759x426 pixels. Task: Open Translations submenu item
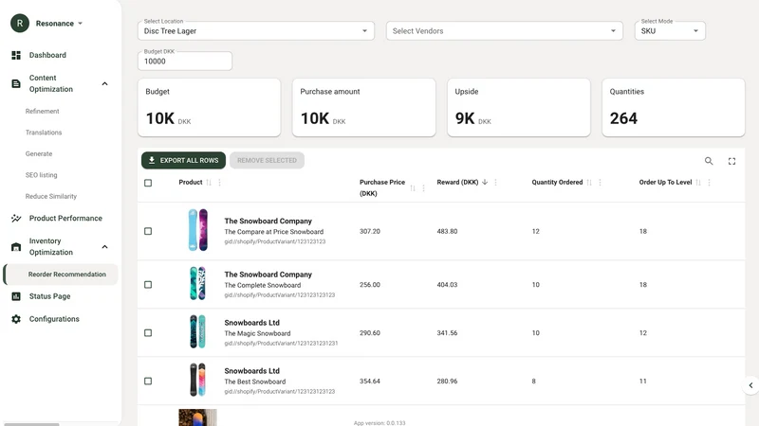[x=44, y=133]
